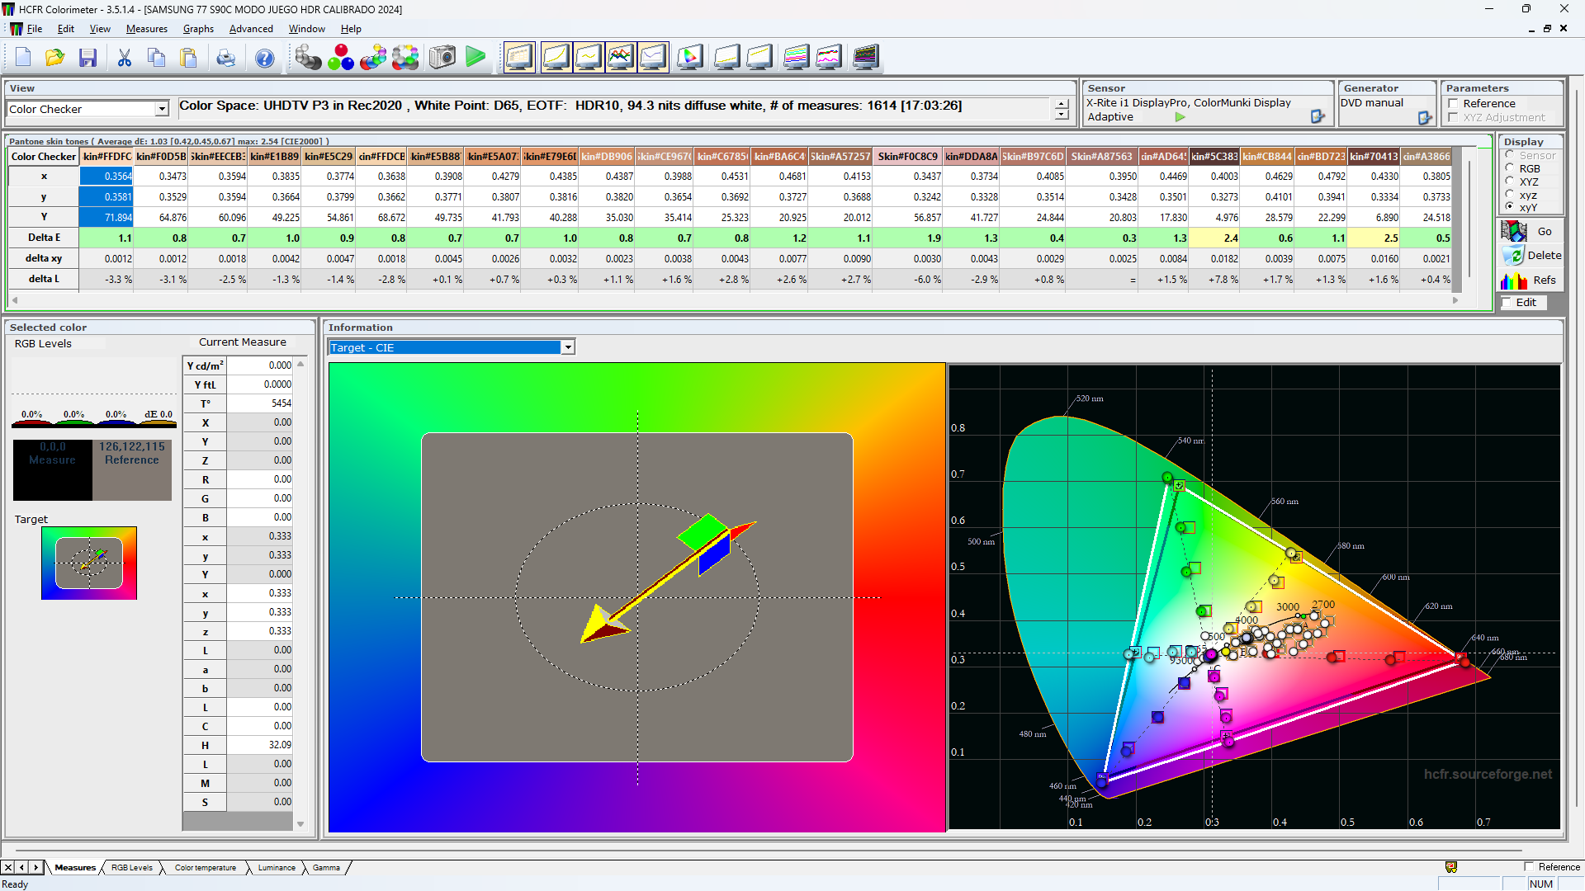Click the Delete button

(x=1531, y=256)
